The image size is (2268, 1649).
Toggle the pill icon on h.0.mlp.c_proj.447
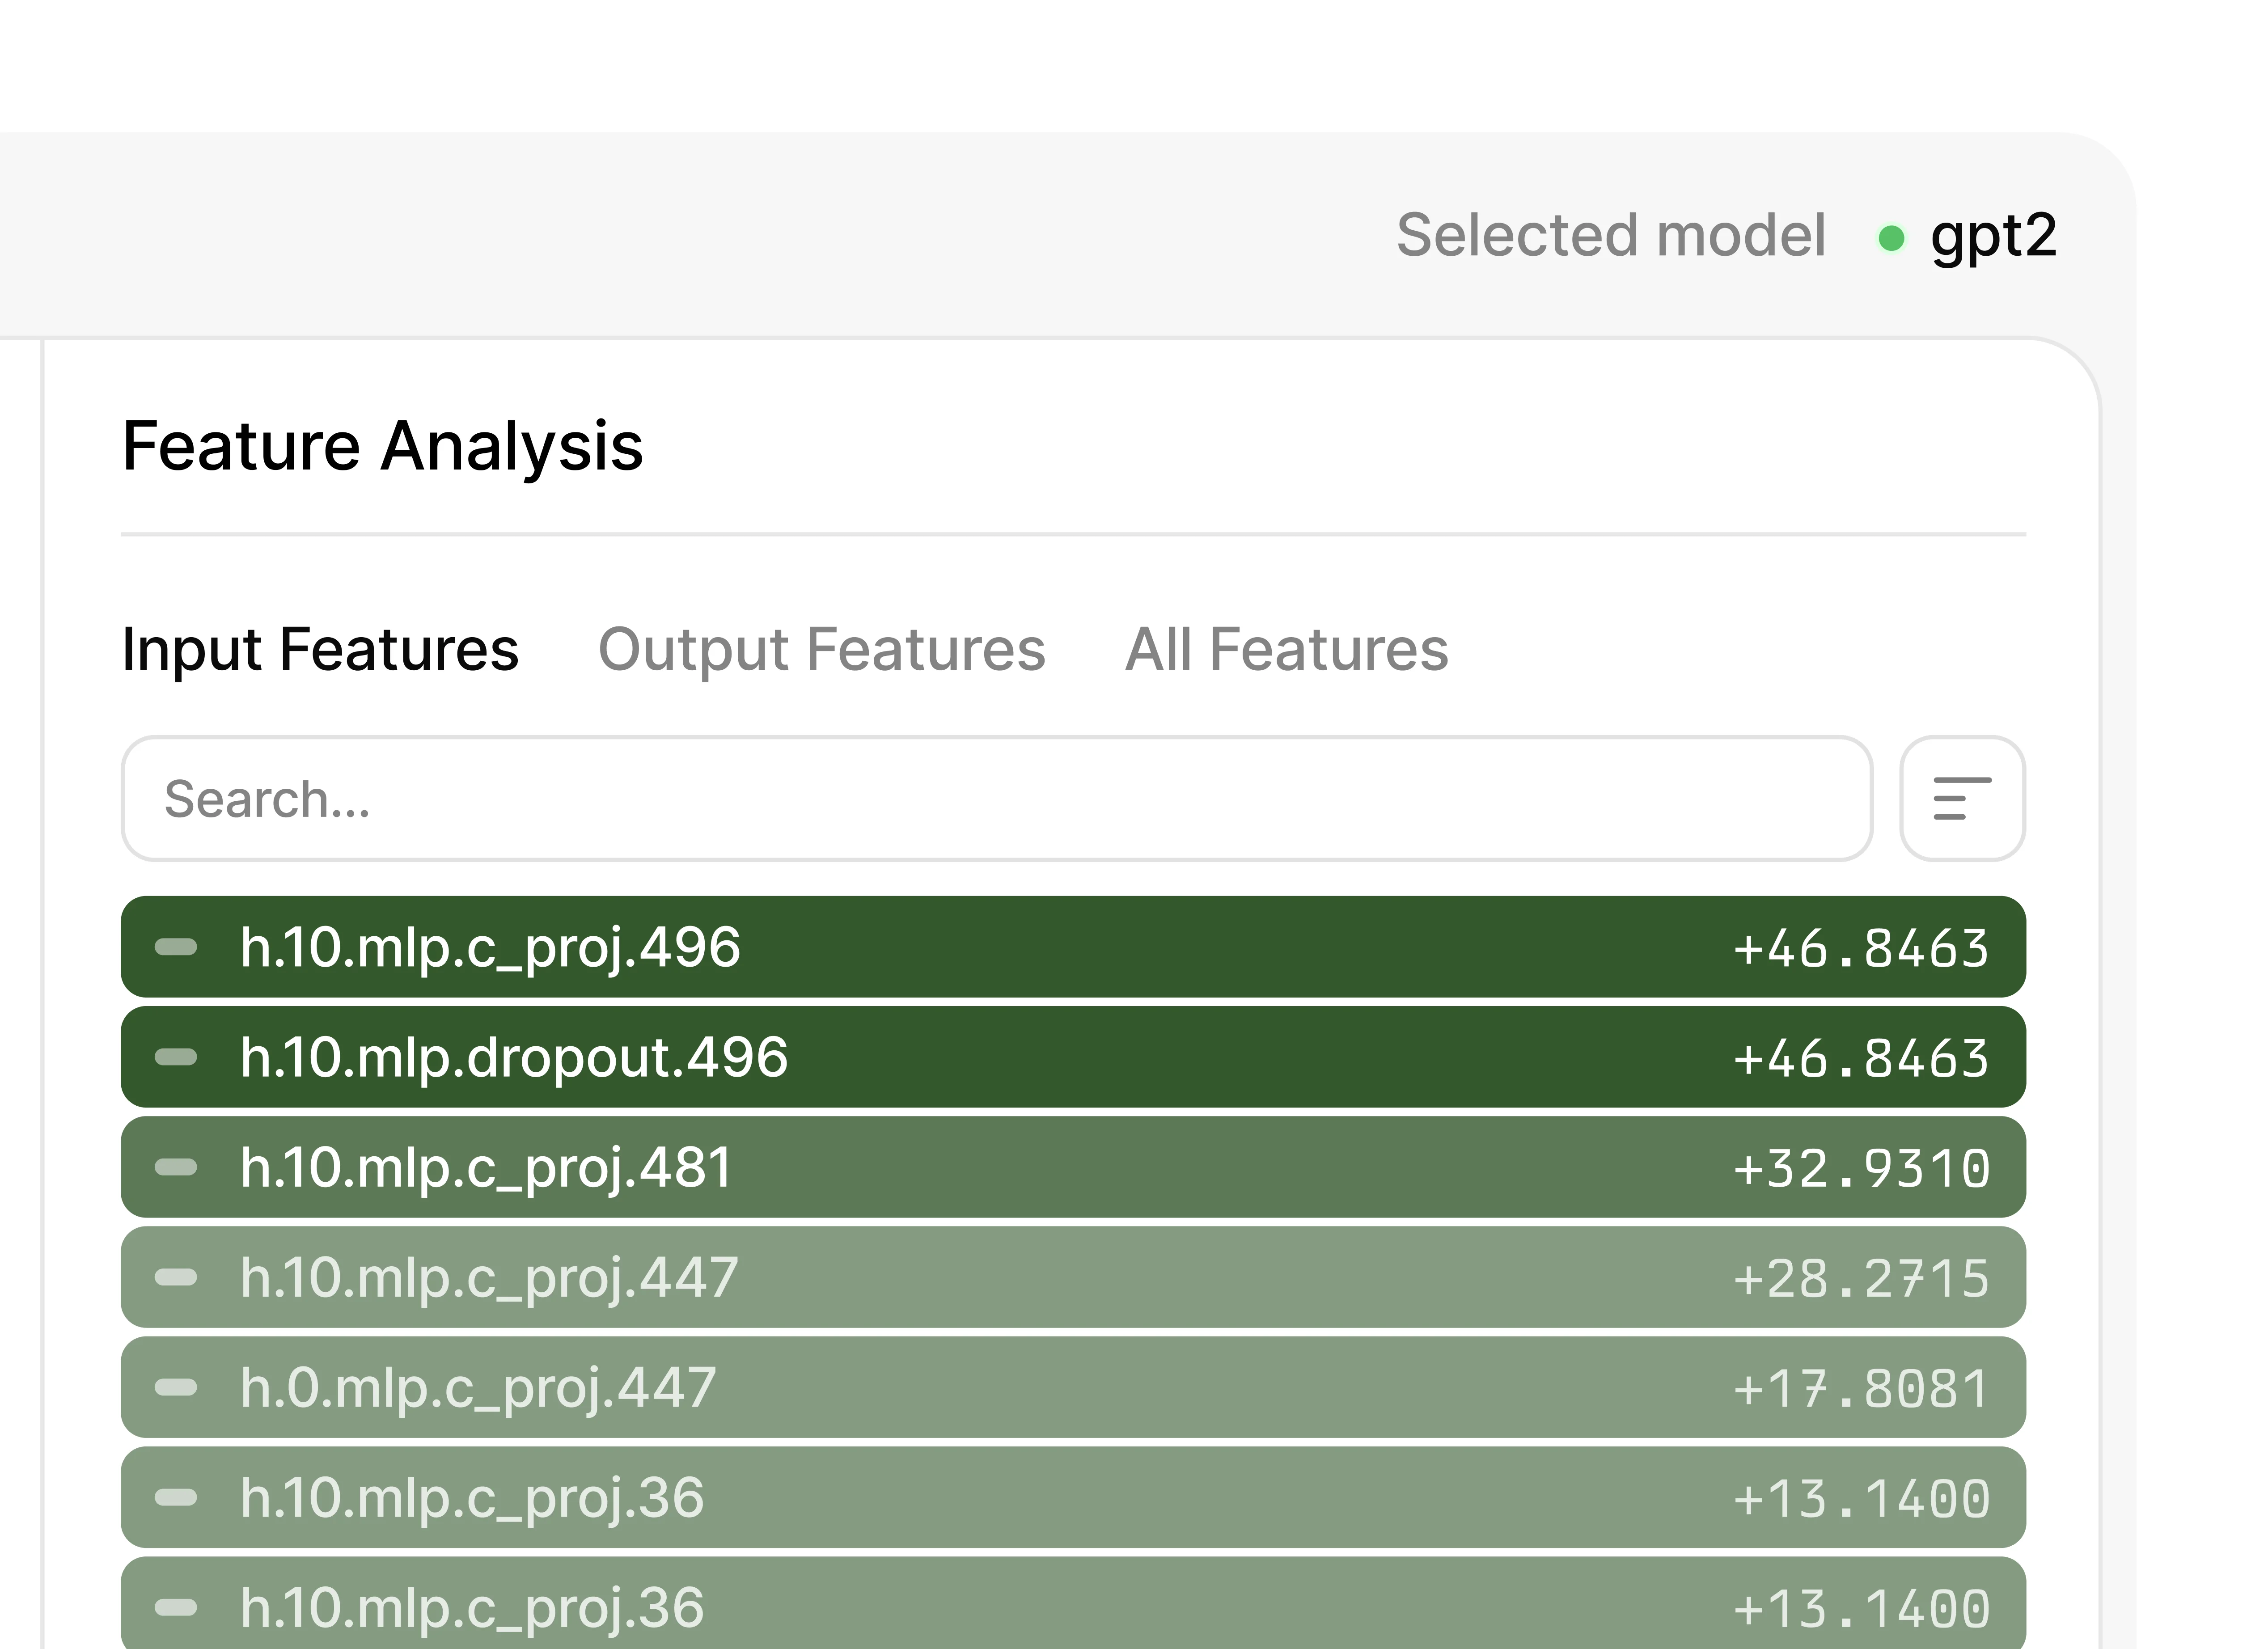(176, 1387)
